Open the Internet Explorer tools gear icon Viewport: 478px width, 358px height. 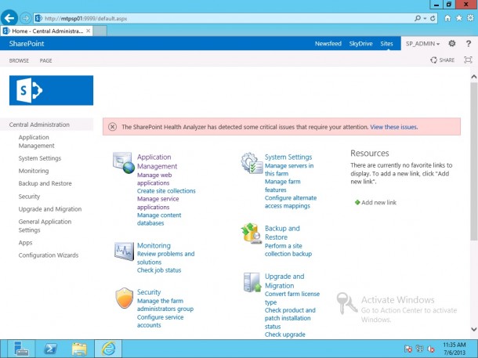coord(470,18)
